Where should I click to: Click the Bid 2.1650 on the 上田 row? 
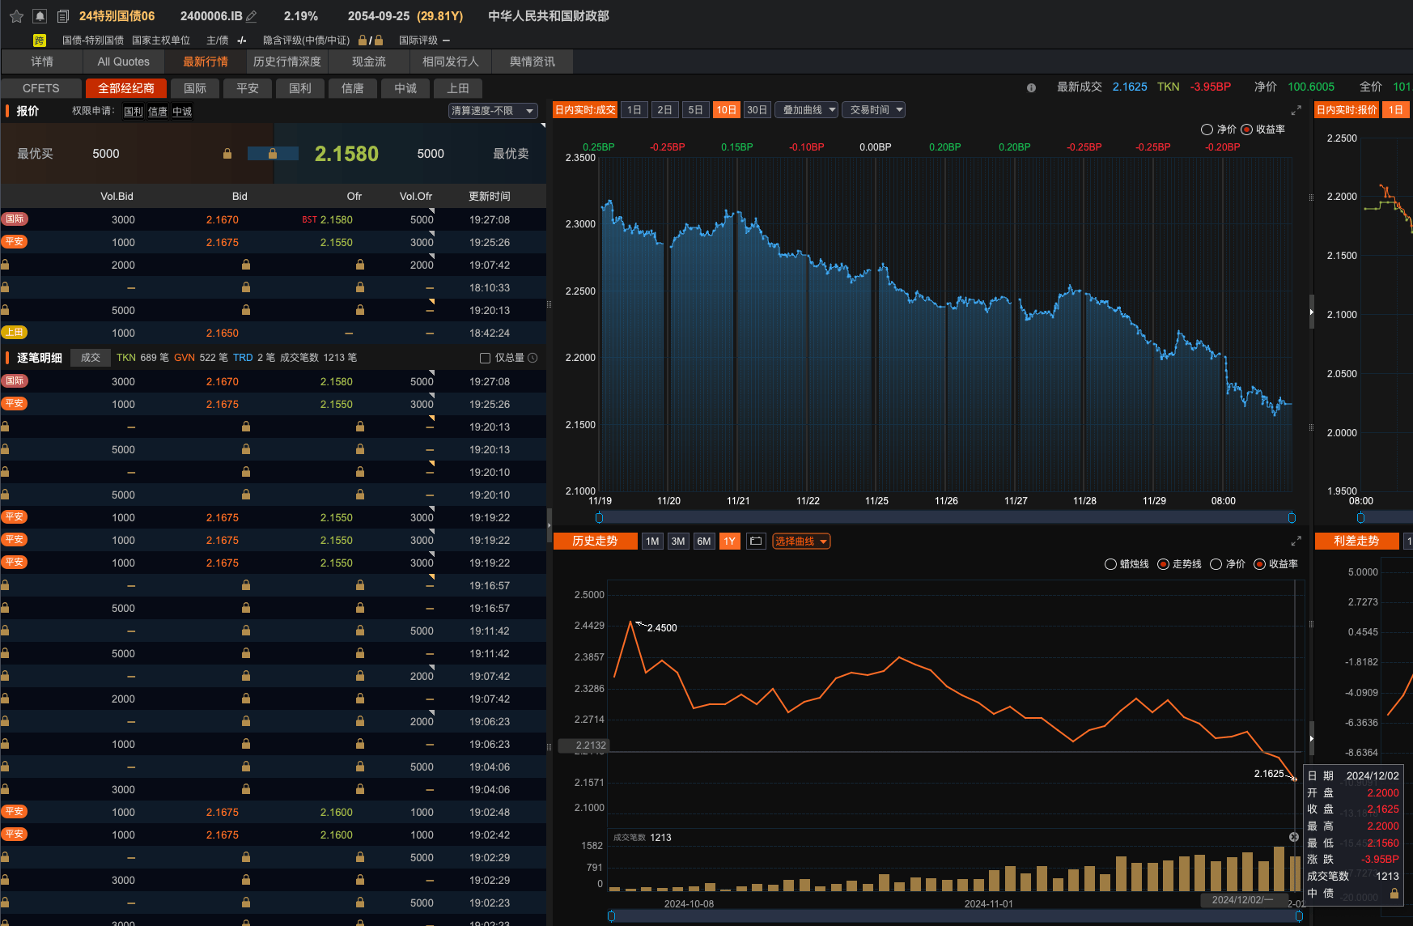click(x=222, y=333)
